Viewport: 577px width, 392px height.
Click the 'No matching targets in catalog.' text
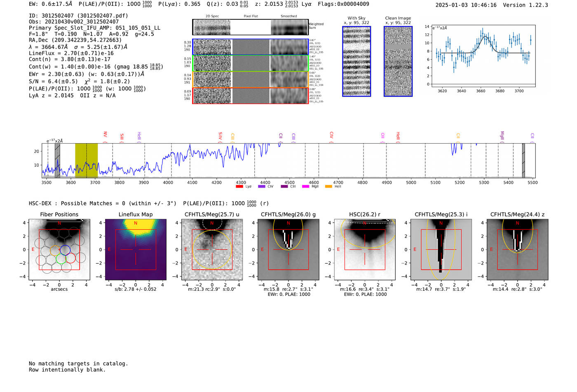click(x=78, y=364)
